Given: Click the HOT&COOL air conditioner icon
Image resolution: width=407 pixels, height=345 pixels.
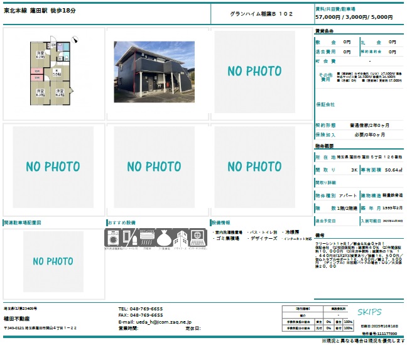Looking at the screenshot, I should coord(146,239).
